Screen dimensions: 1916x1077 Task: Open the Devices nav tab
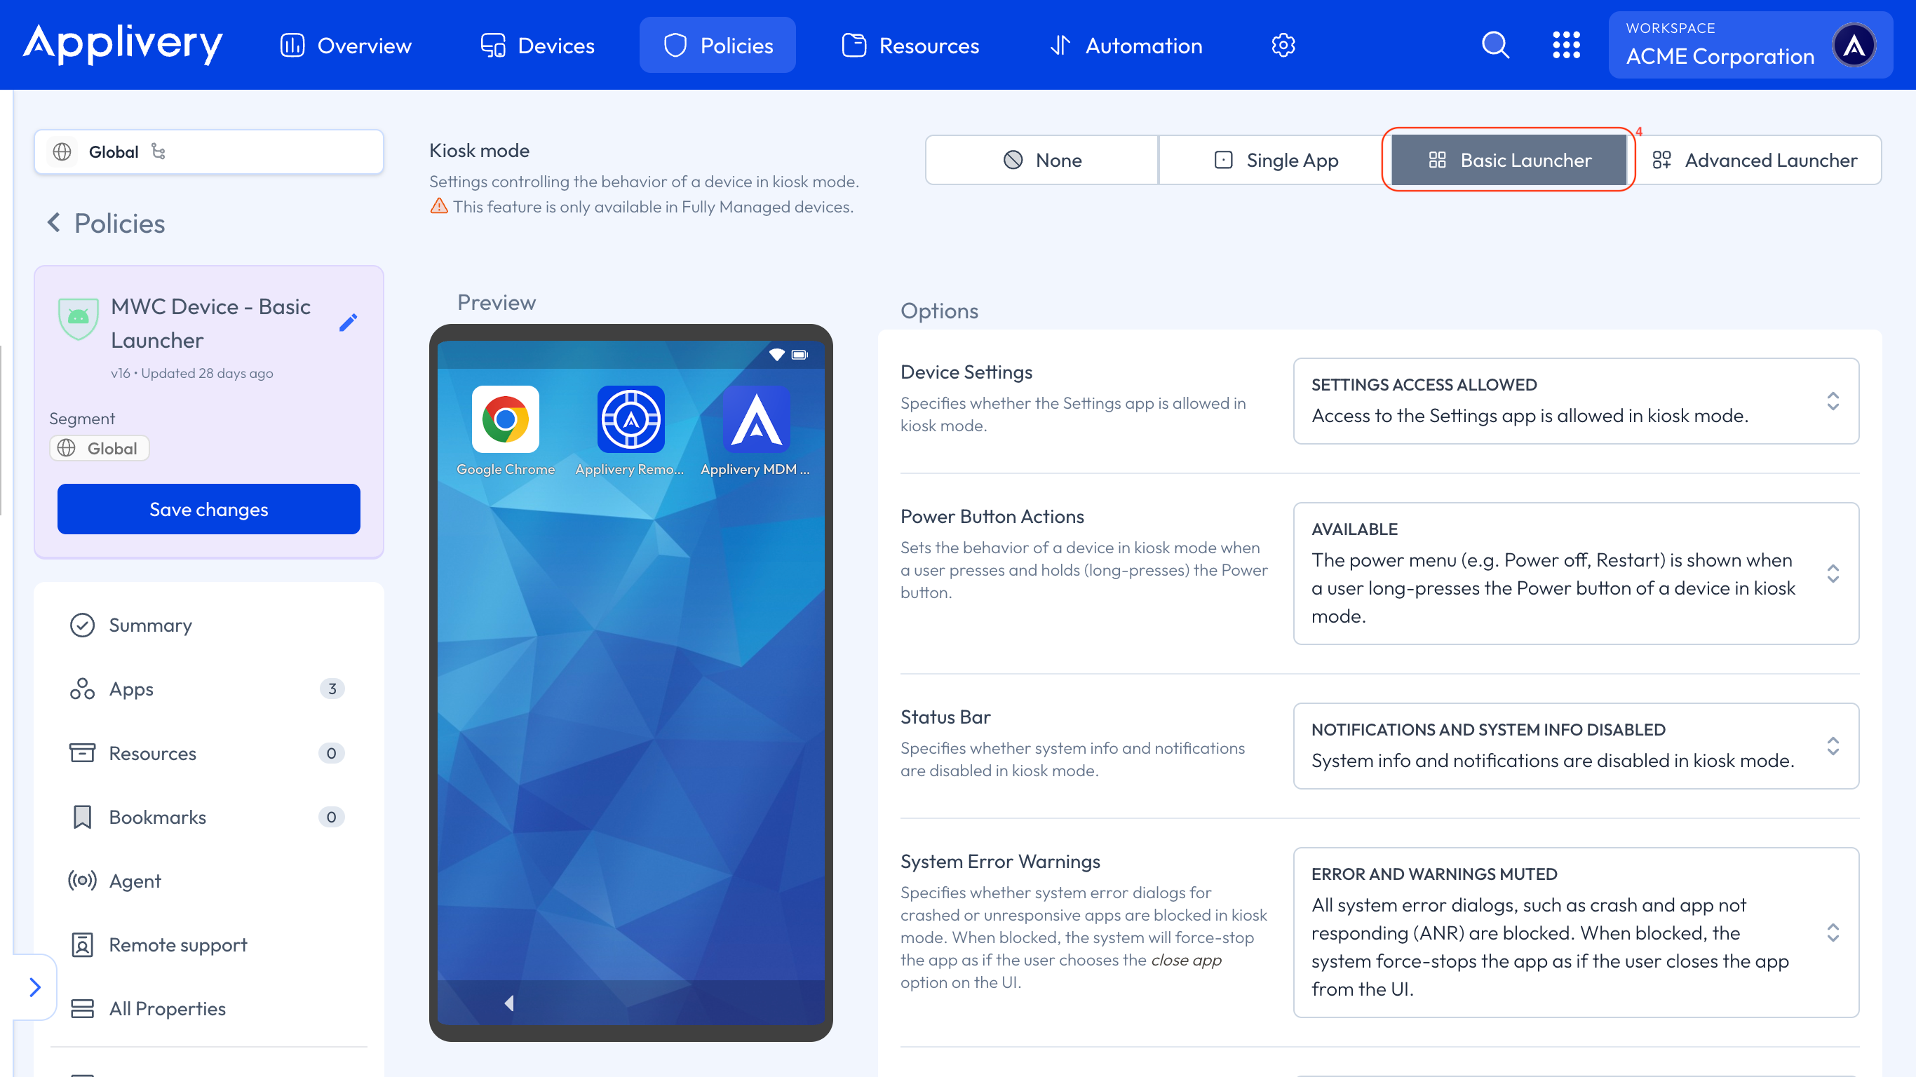click(x=538, y=46)
